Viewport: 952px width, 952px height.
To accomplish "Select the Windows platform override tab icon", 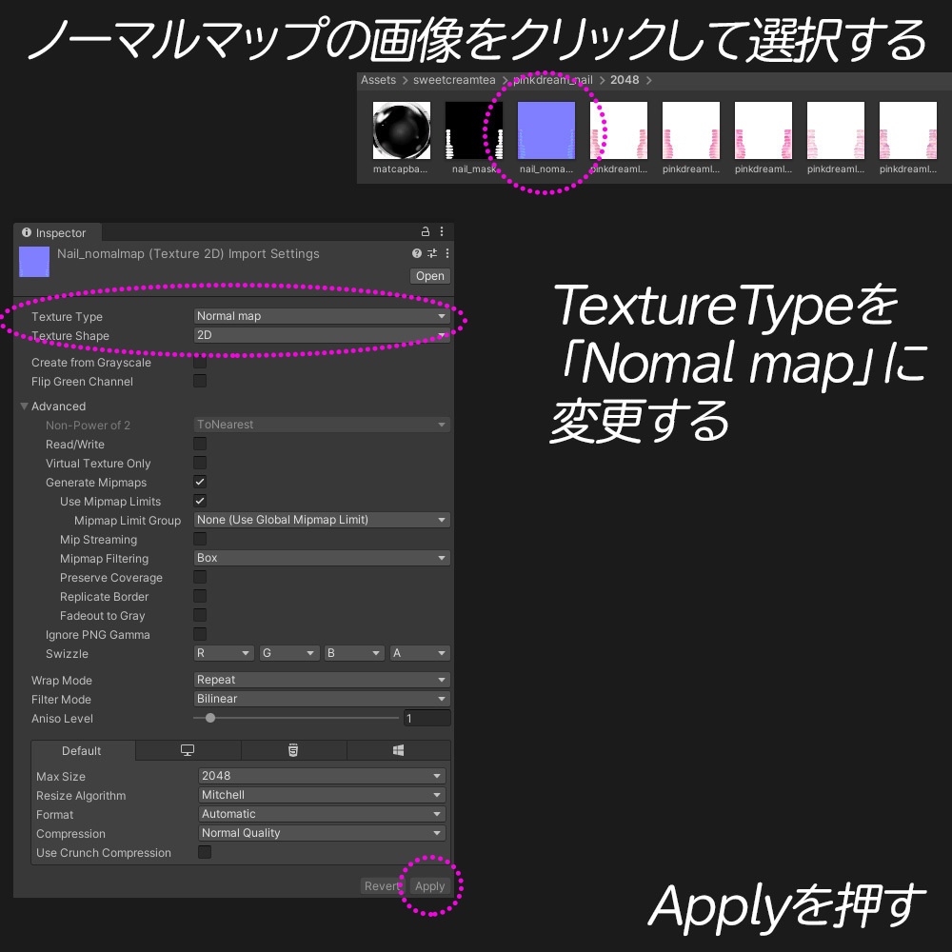I will (x=399, y=750).
